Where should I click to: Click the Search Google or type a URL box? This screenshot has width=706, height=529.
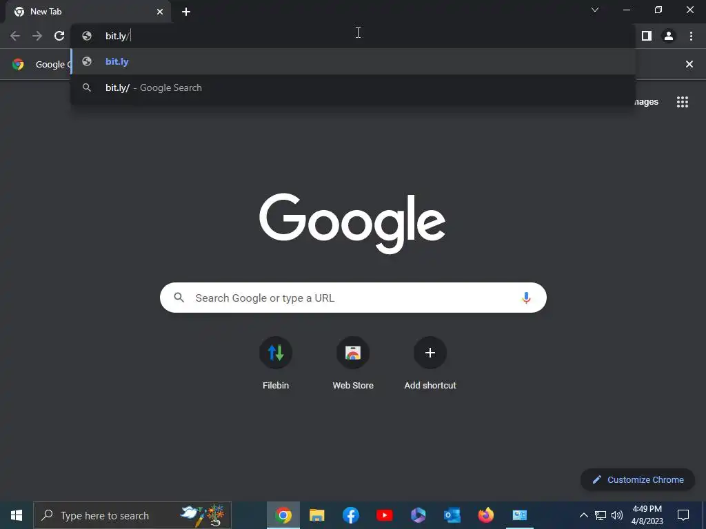pos(353,298)
